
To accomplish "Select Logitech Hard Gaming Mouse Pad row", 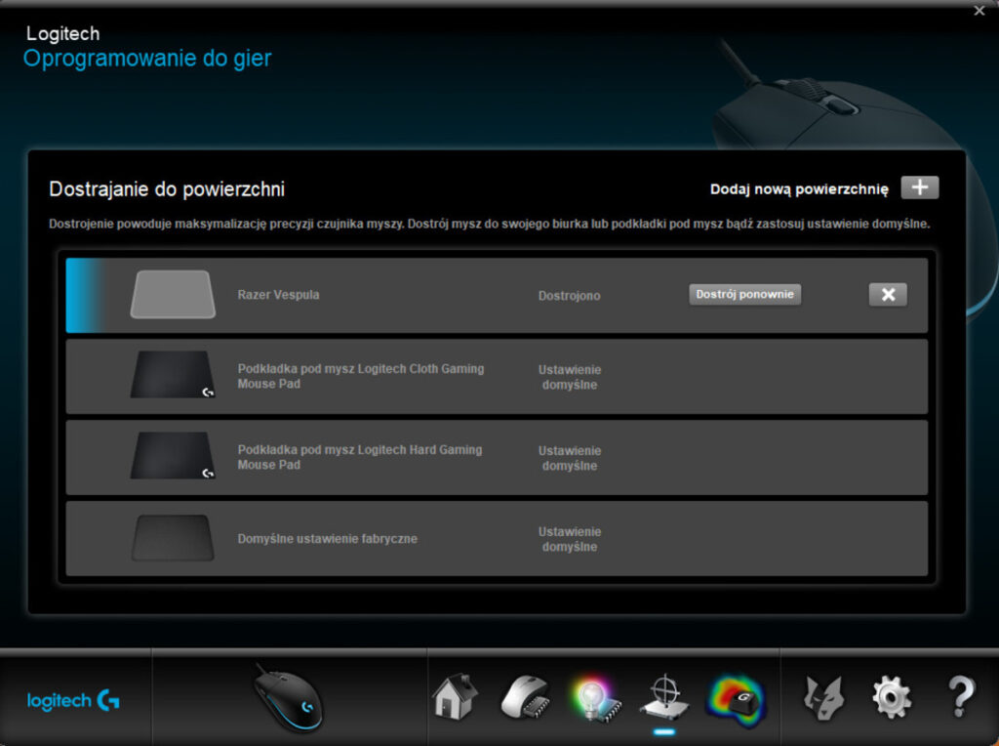I will coord(497,457).
